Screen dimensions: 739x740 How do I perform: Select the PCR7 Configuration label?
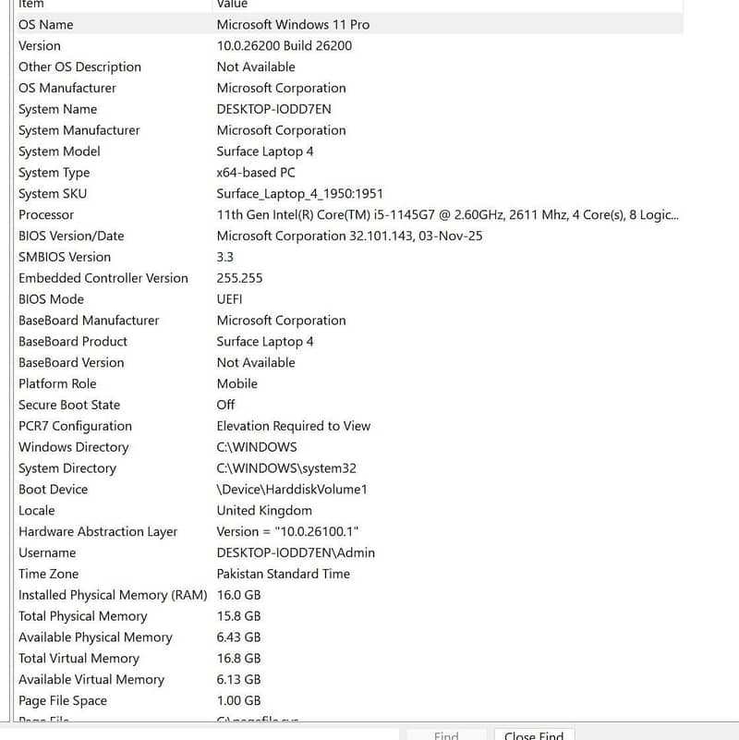point(75,427)
